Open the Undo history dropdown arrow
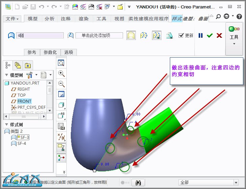246x189 pixels. [48, 7]
